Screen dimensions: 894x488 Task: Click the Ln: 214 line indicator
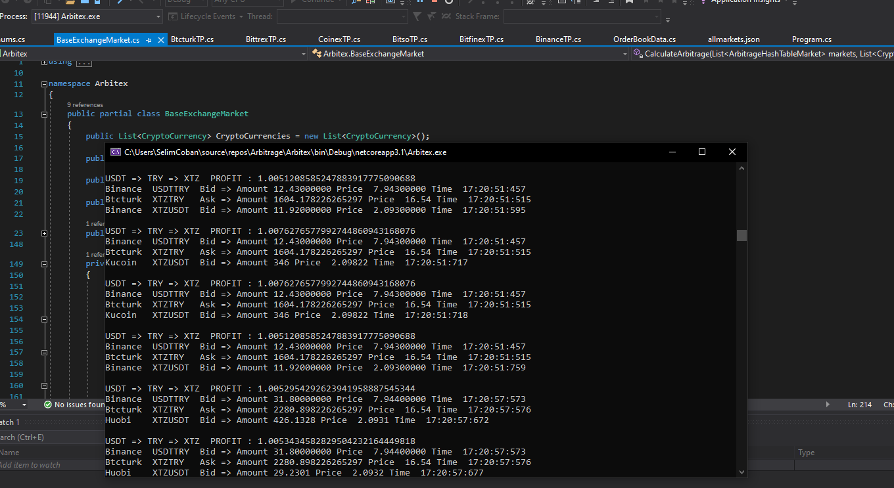click(860, 405)
